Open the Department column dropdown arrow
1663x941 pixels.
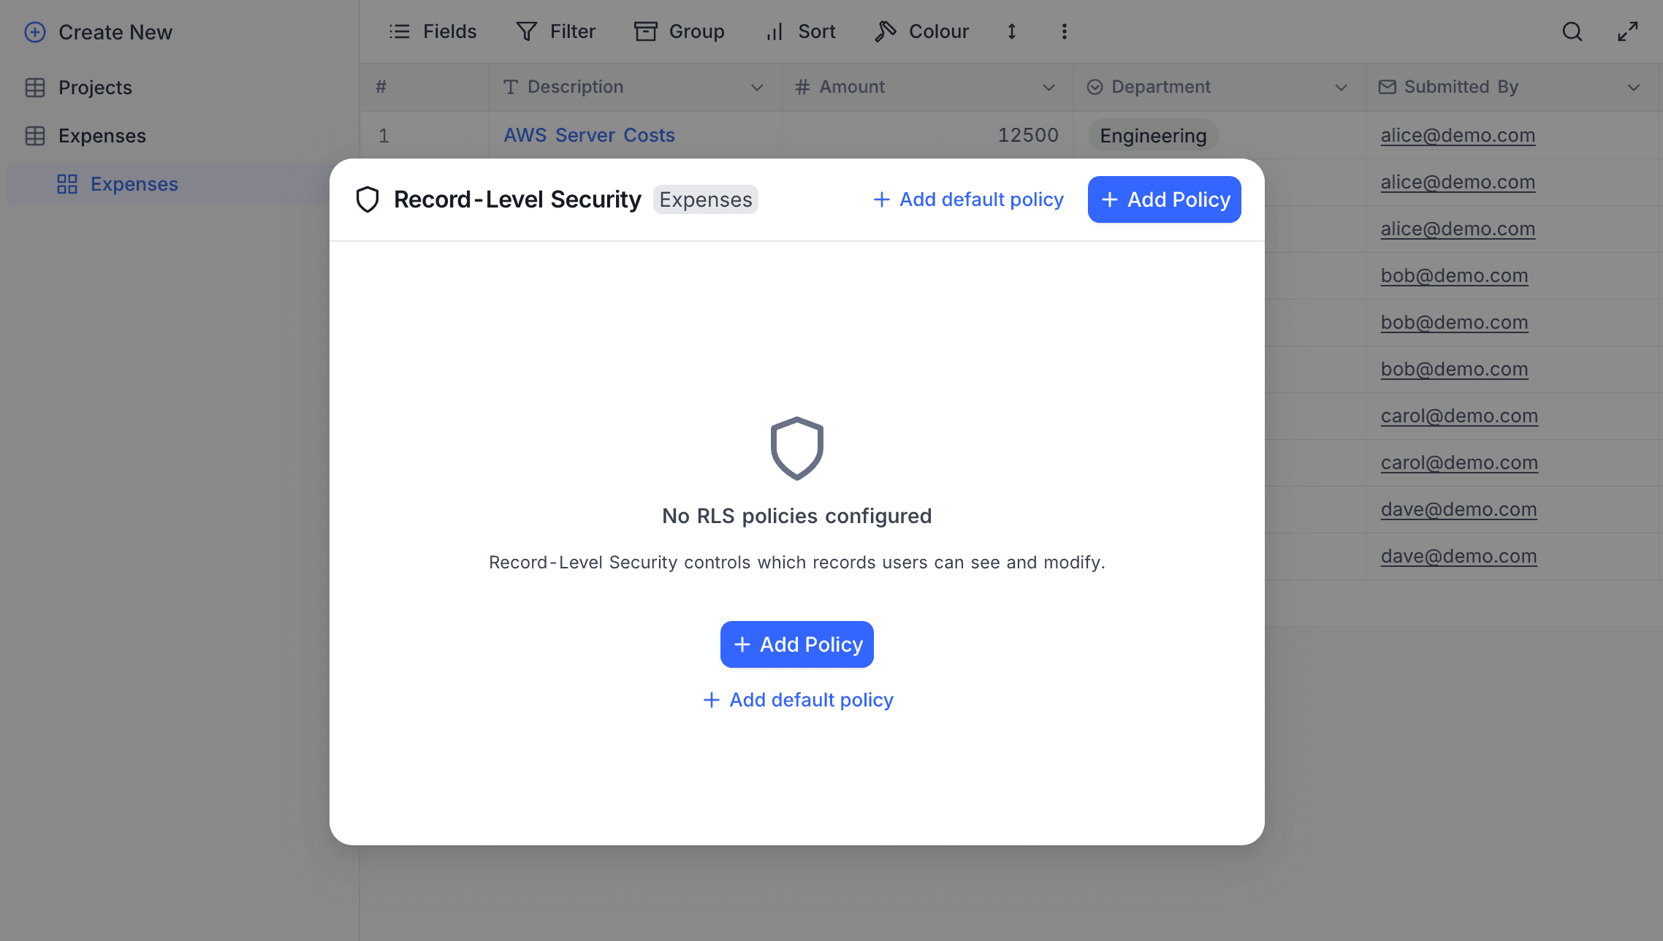[1342, 88]
